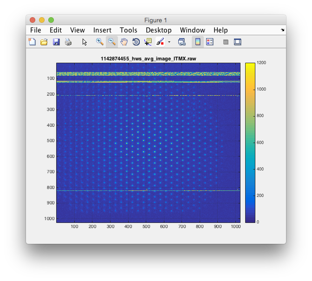Activate the Data Cursor tool
This screenshot has width=312, height=281.
click(x=148, y=42)
